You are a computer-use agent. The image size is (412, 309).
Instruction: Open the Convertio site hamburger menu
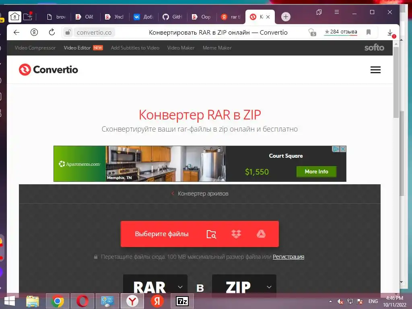375,70
